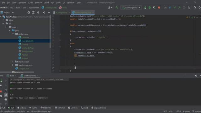Open the Tools menu
Viewport: 201px width, 113px height.
pos(58,3)
